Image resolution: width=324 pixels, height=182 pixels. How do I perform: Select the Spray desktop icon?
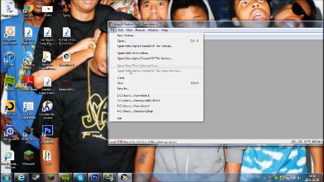click(66, 10)
